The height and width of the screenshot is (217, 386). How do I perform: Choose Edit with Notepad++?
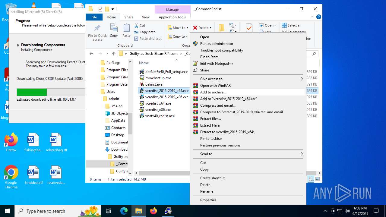248,64
